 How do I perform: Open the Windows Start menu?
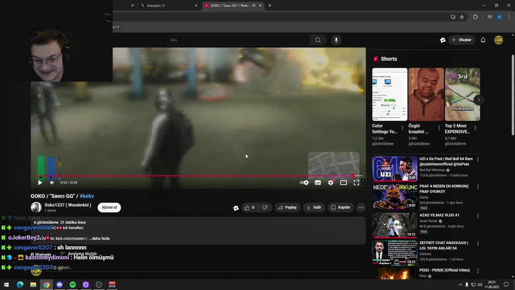[x=6, y=285]
